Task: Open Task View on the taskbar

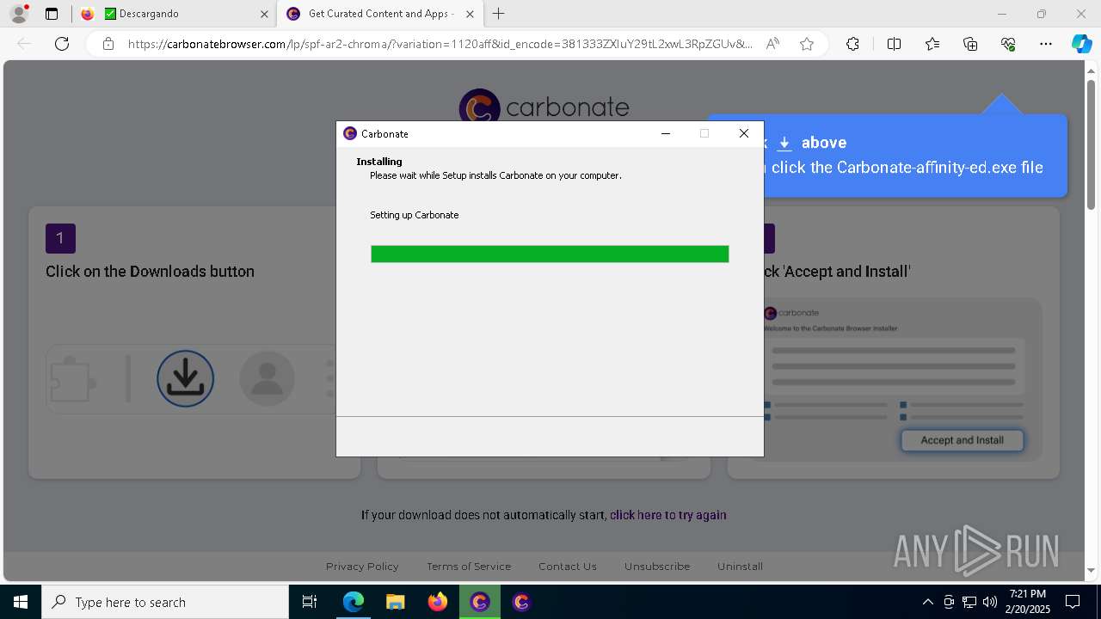Action: pyautogui.click(x=310, y=602)
